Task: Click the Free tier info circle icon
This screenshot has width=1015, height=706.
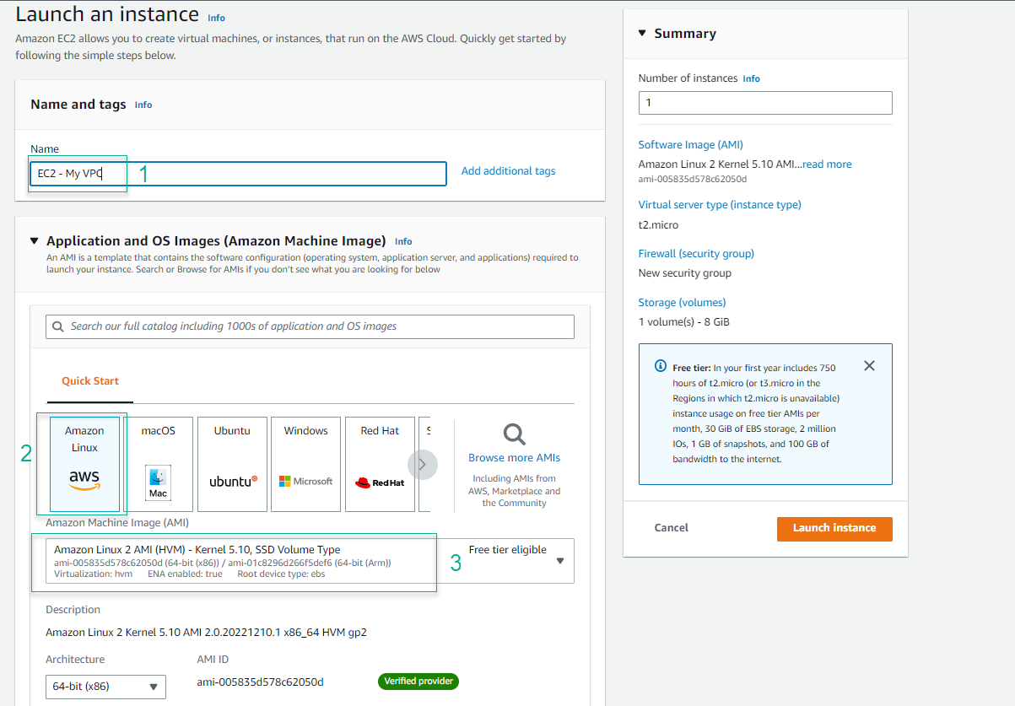Action: click(661, 367)
